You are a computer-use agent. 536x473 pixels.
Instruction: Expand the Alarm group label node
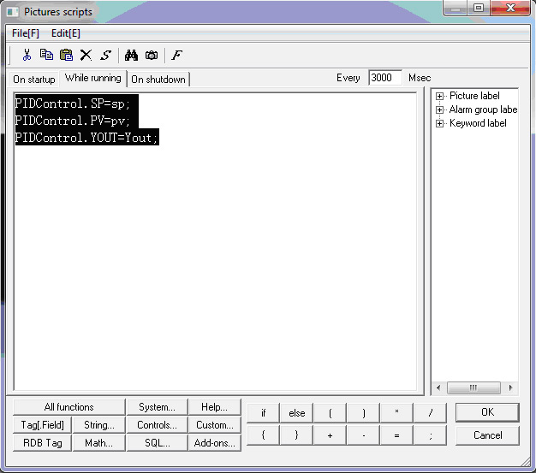[439, 110]
